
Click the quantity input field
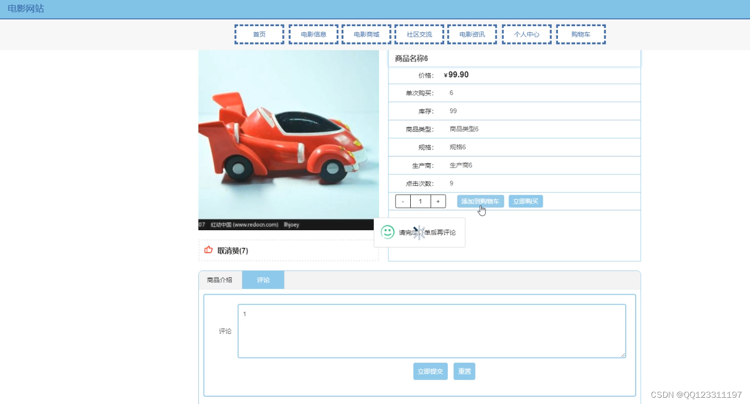click(421, 201)
